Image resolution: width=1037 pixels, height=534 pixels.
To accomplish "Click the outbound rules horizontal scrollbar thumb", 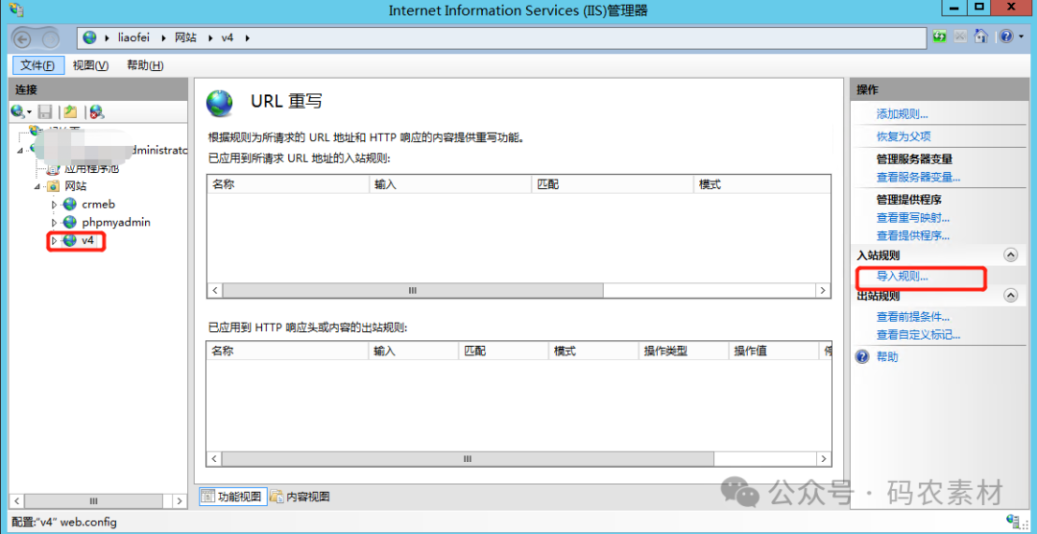I will pyautogui.click(x=468, y=458).
